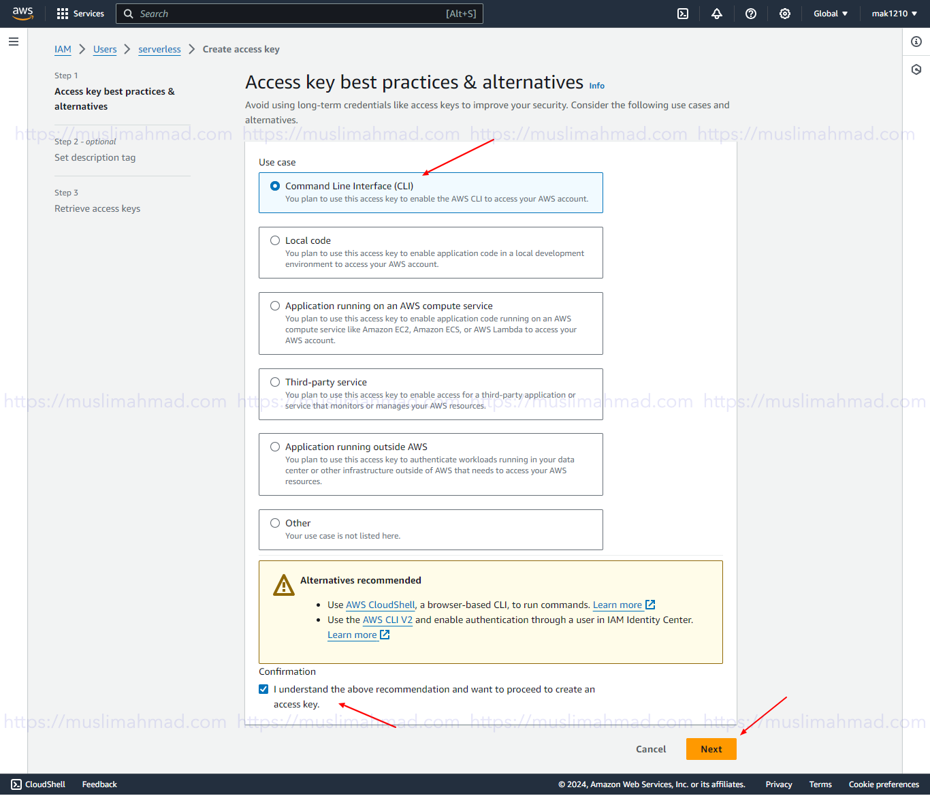Click the Cancel button
Screen dimensions: 930x796
pos(651,749)
